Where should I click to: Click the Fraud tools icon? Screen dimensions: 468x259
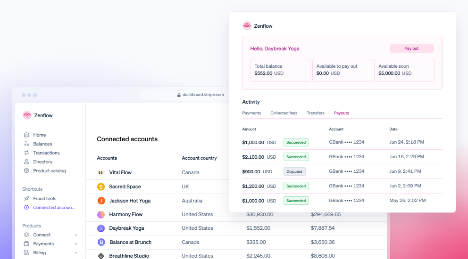[x=26, y=198]
